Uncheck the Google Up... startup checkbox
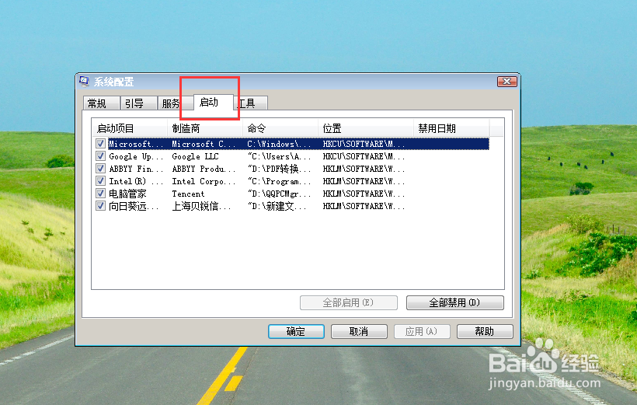637x405 pixels. [x=100, y=156]
